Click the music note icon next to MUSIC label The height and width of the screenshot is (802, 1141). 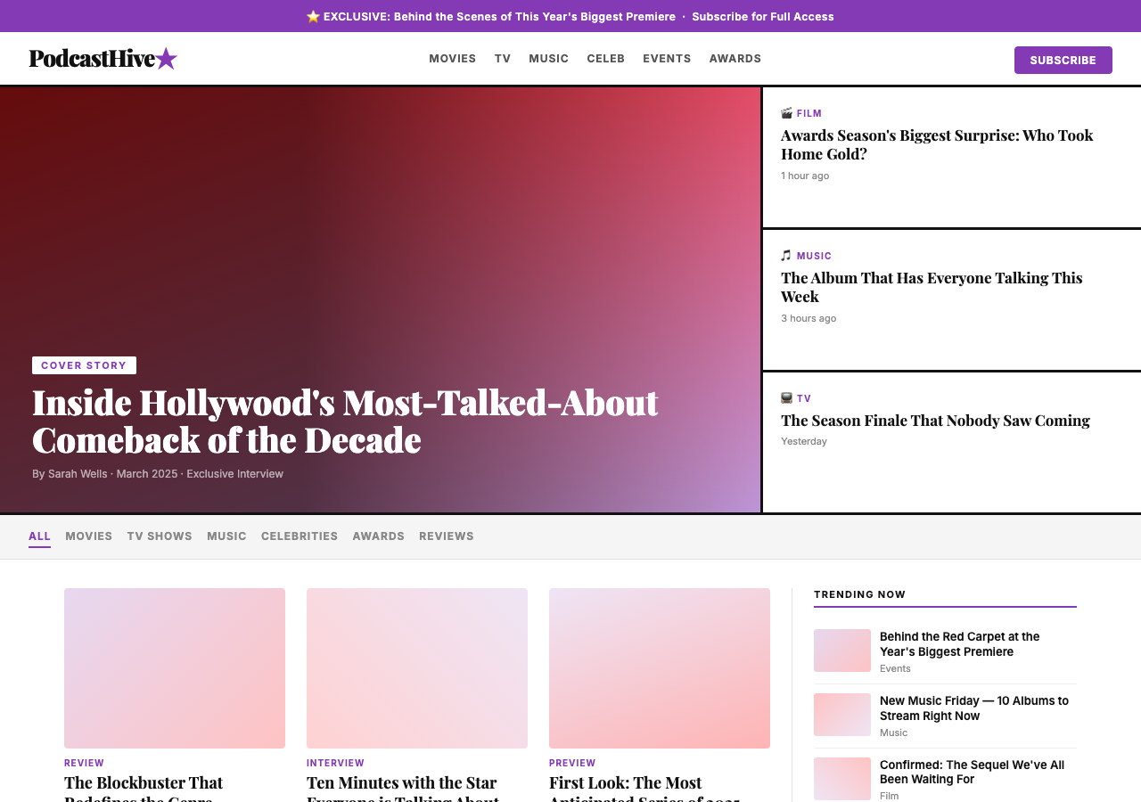tap(785, 255)
